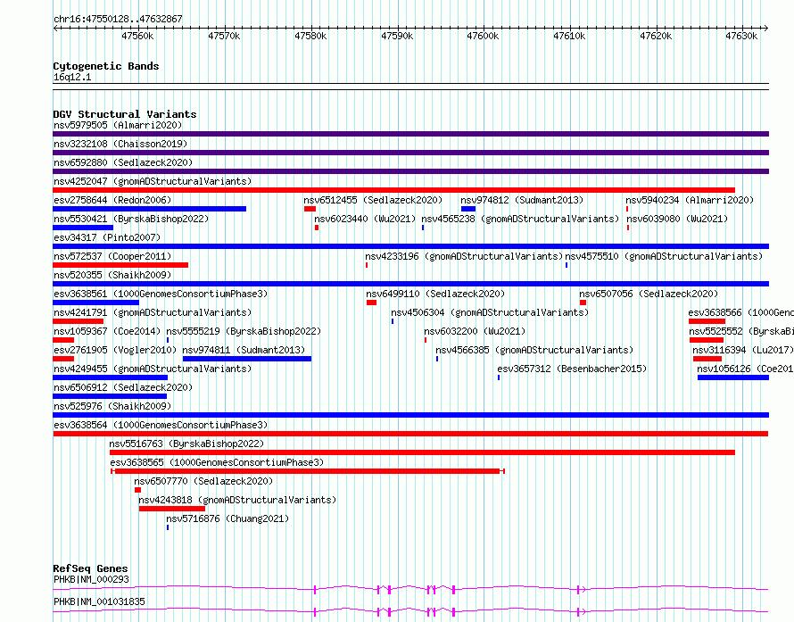Click the 16q12.1 cytogenetic band label
Screen dimensions: 794x622
72,77
